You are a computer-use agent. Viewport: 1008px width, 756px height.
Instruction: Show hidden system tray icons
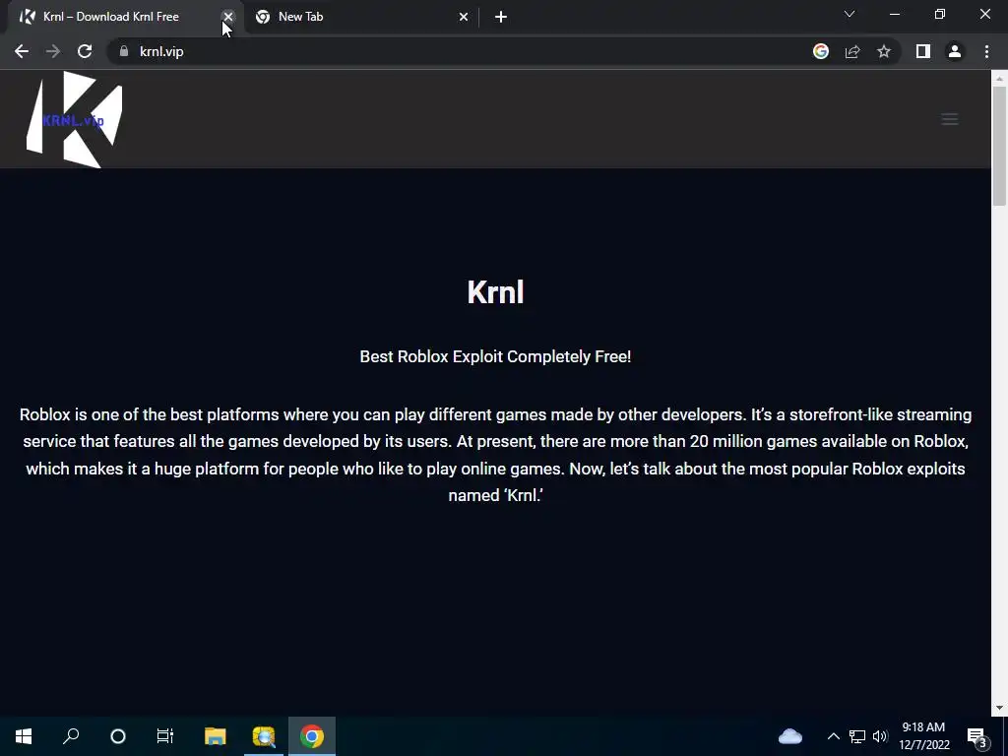point(833,736)
